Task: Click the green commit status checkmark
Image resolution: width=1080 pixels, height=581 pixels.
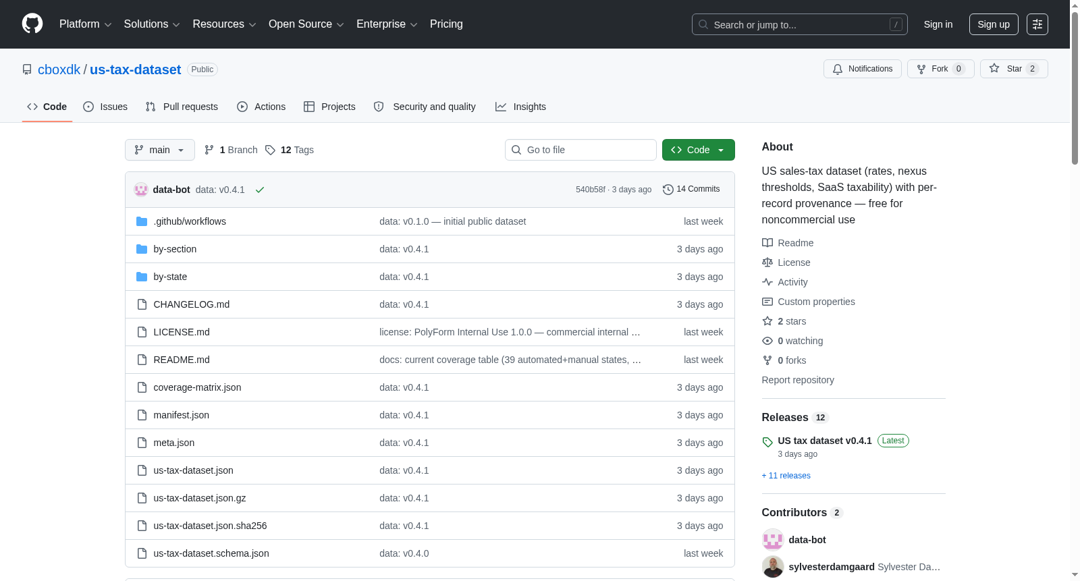Action: pos(260,190)
